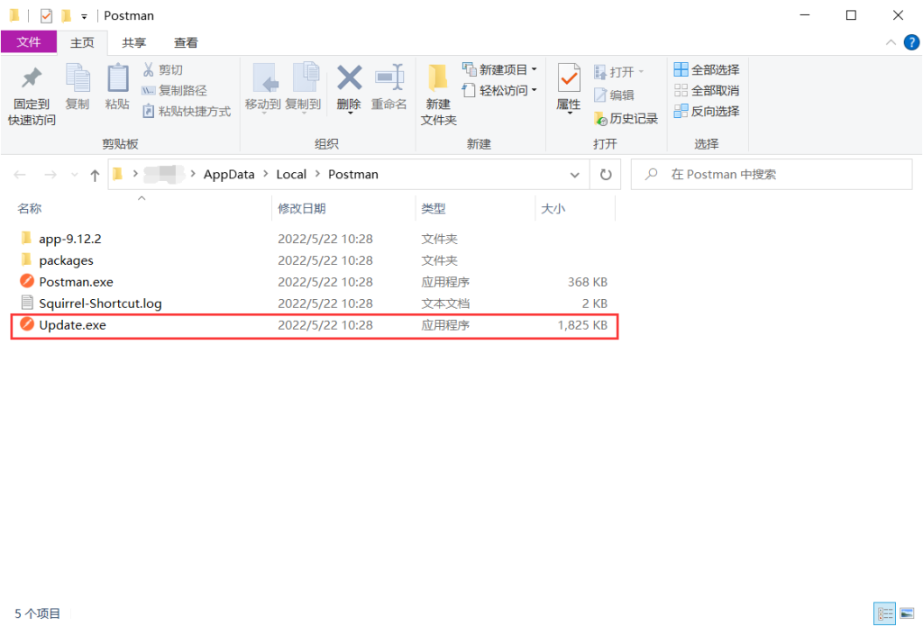Image resolution: width=923 pixels, height=626 pixels.
Task: Click Postman in address path
Action: [353, 175]
